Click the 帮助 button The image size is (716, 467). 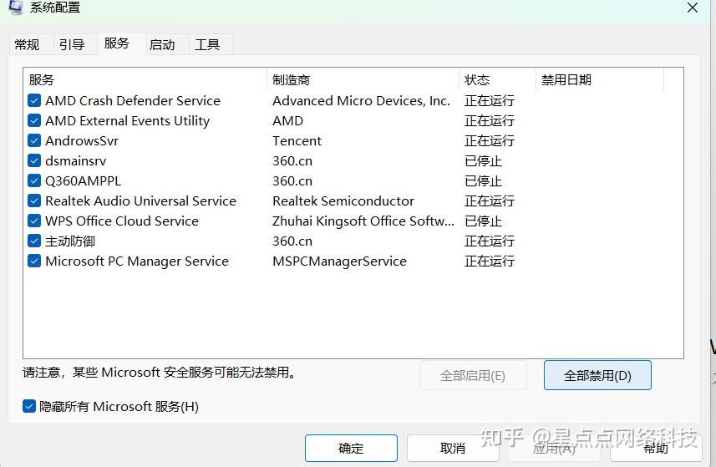click(656, 449)
